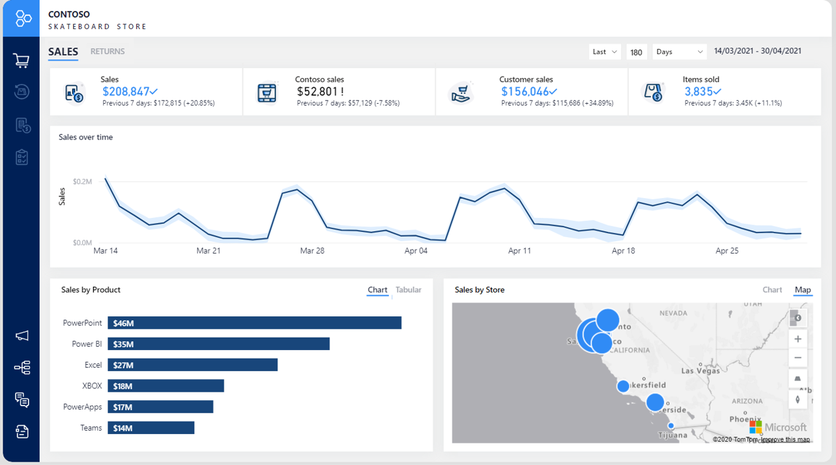Click the CONTOSO store title

point(69,14)
